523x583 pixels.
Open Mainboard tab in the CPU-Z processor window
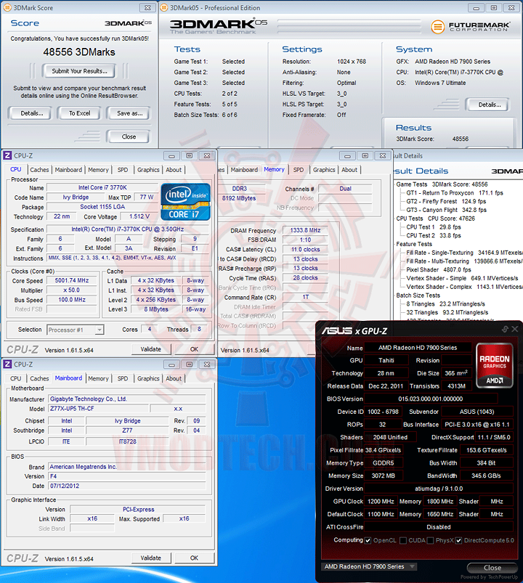pos(68,170)
